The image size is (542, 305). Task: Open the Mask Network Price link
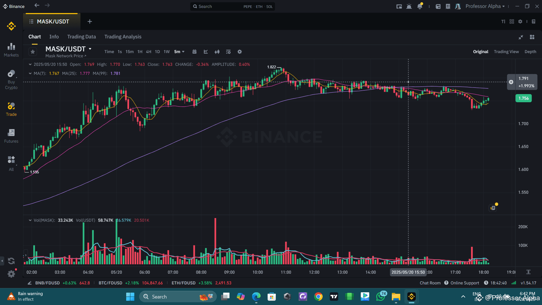(x=66, y=56)
